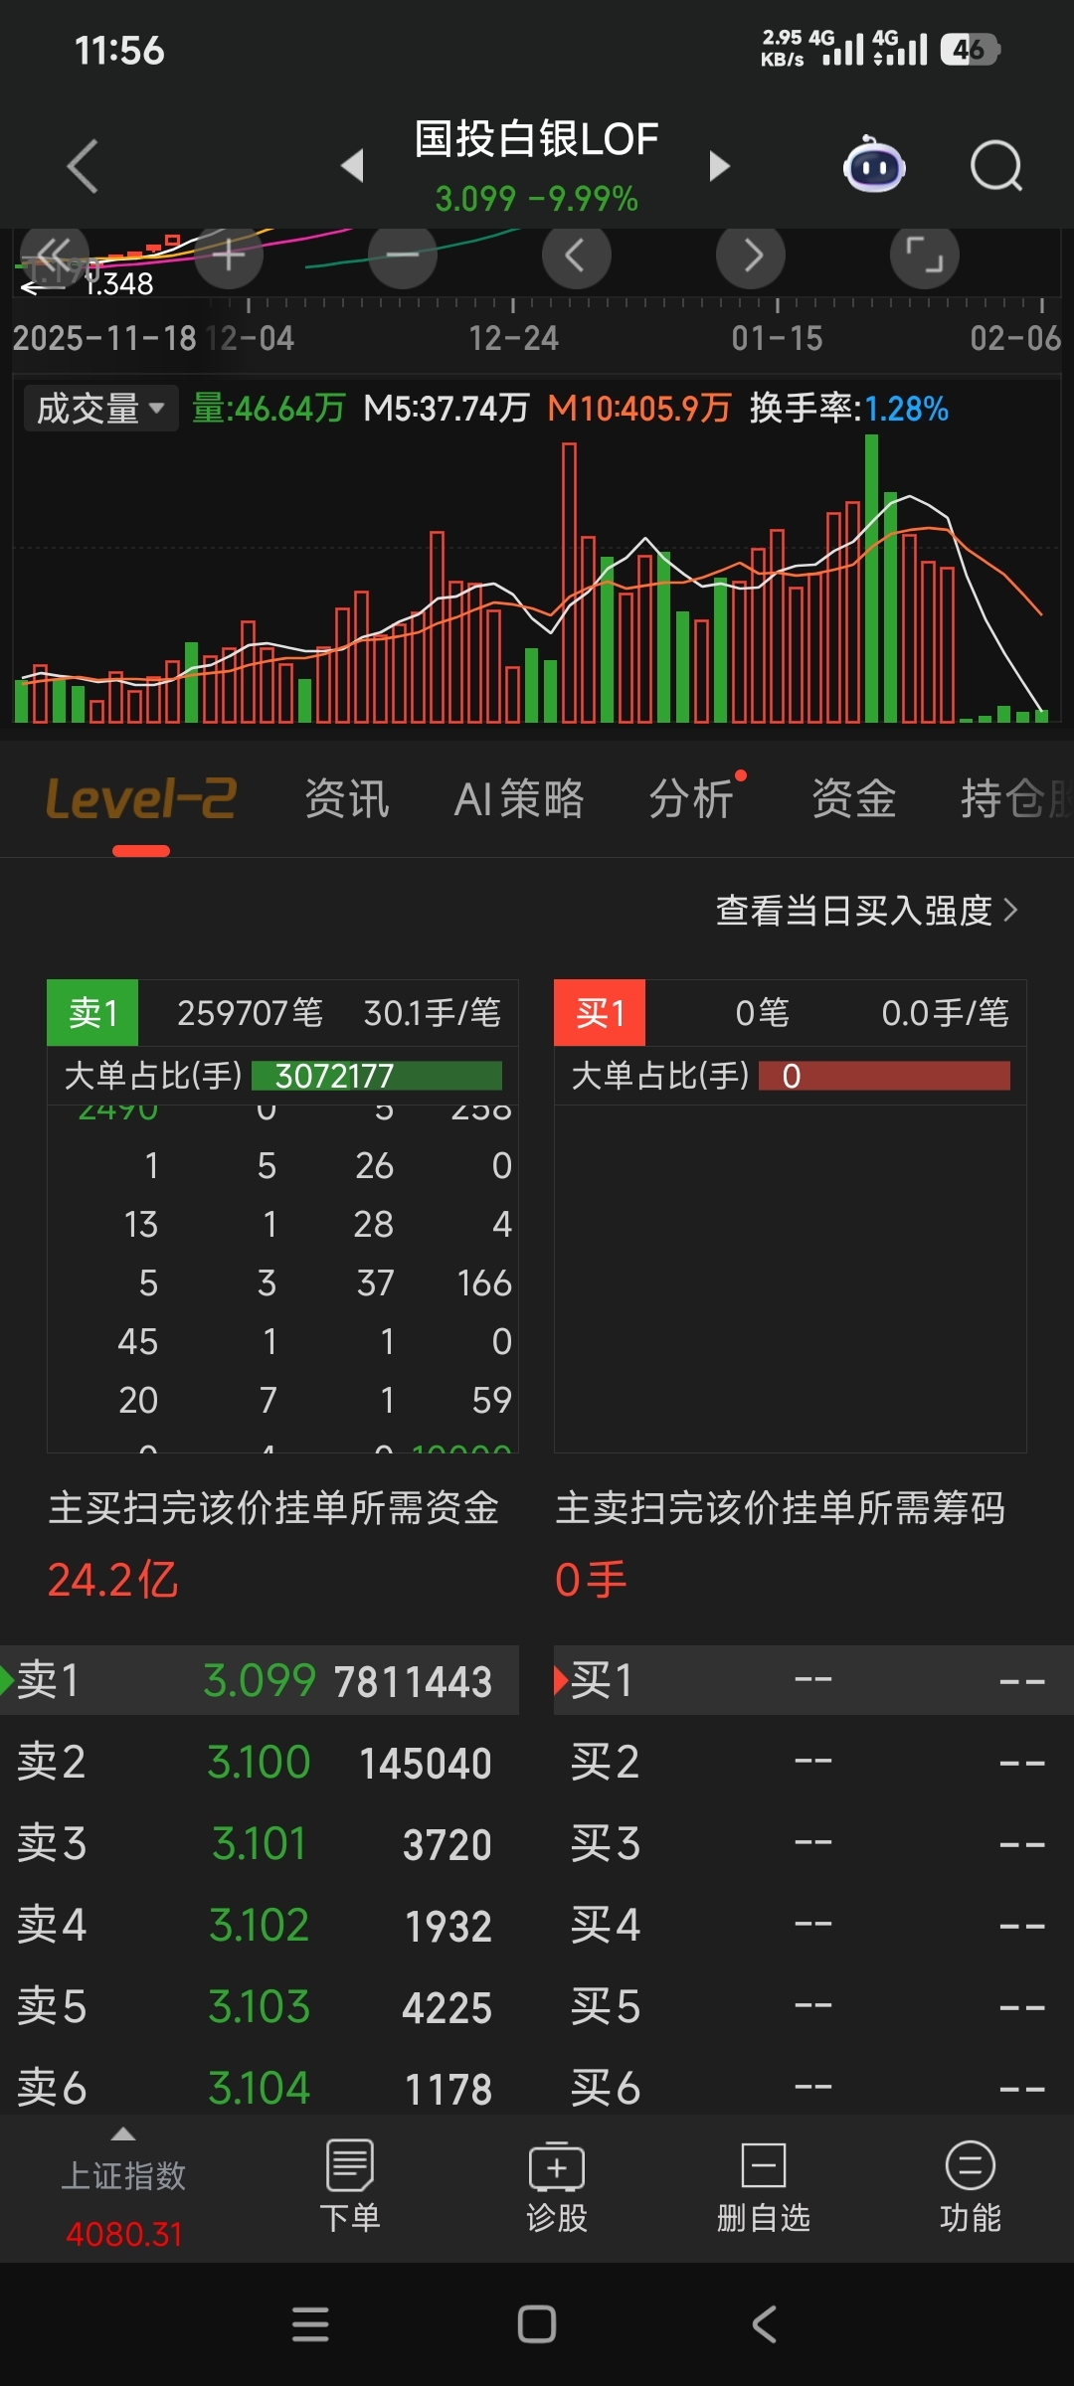Screen dimensions: 1074x2386
Task: Select the 卖6 row at 3.104
Action: pyautogui.click(x=260, y=2088)
